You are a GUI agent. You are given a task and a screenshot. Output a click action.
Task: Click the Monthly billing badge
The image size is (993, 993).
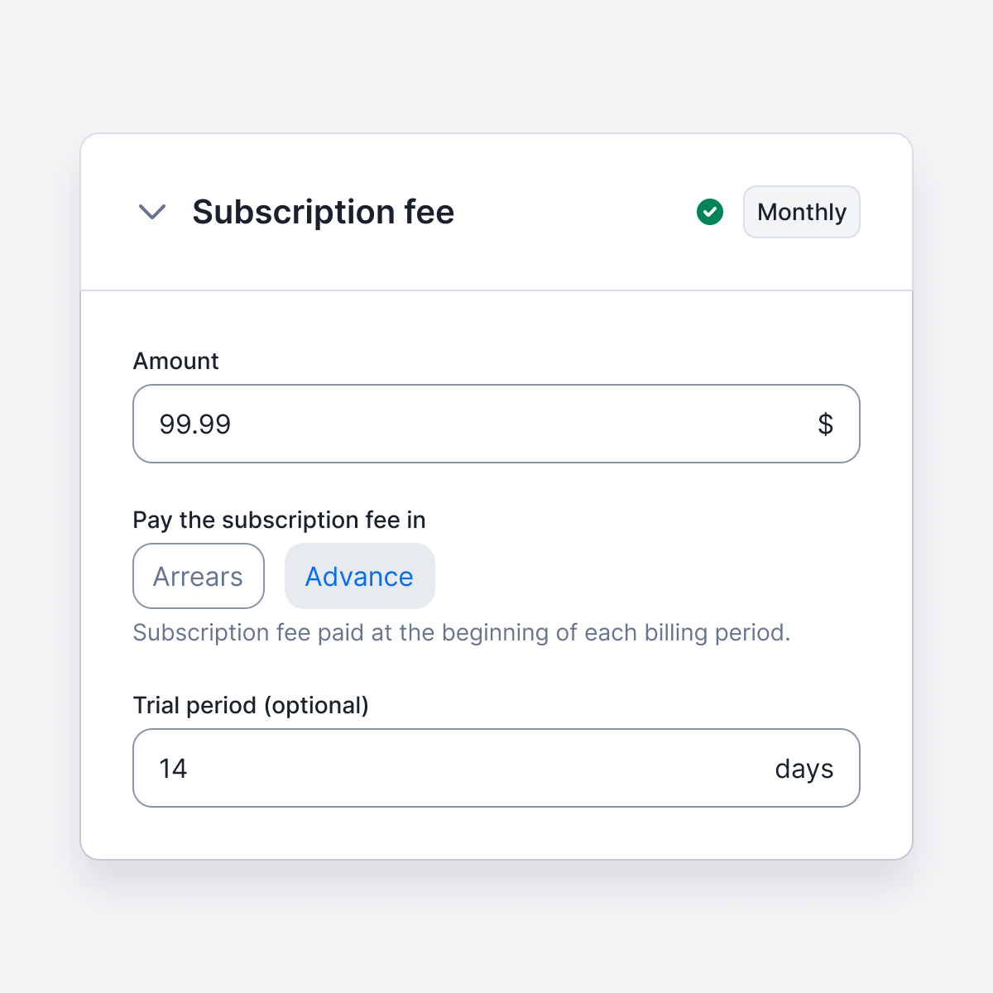tap(802, 212)
